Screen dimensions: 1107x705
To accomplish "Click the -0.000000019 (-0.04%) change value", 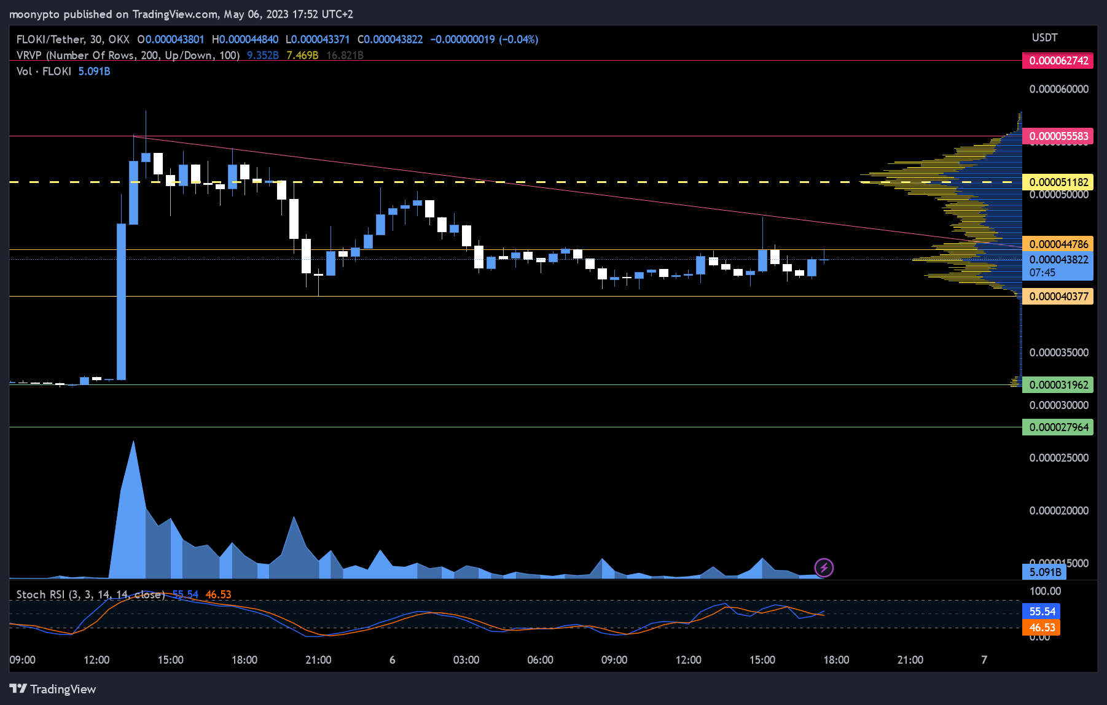I will 484,39.
